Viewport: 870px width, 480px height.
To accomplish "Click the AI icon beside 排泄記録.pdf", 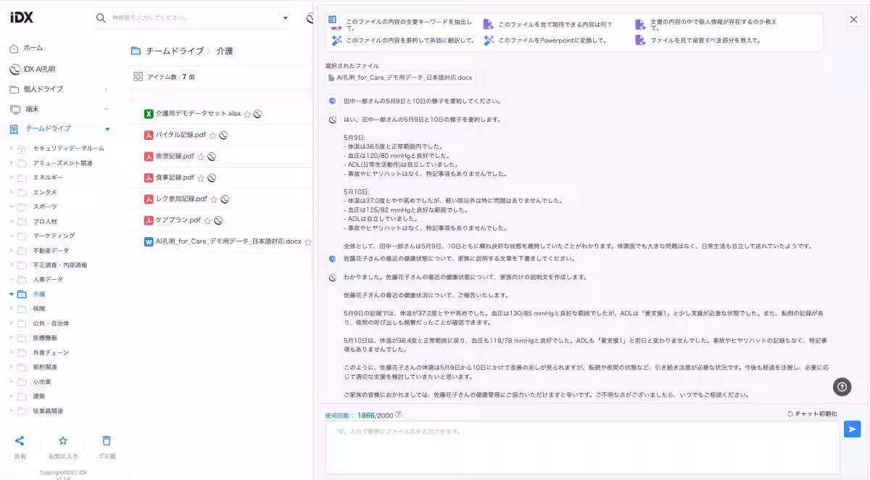I will 212,156.
